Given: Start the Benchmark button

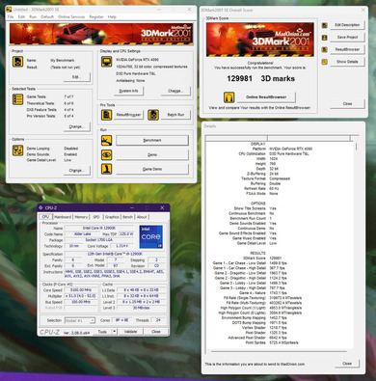Looking at the screenshot, I should click(x=152, y=141).
